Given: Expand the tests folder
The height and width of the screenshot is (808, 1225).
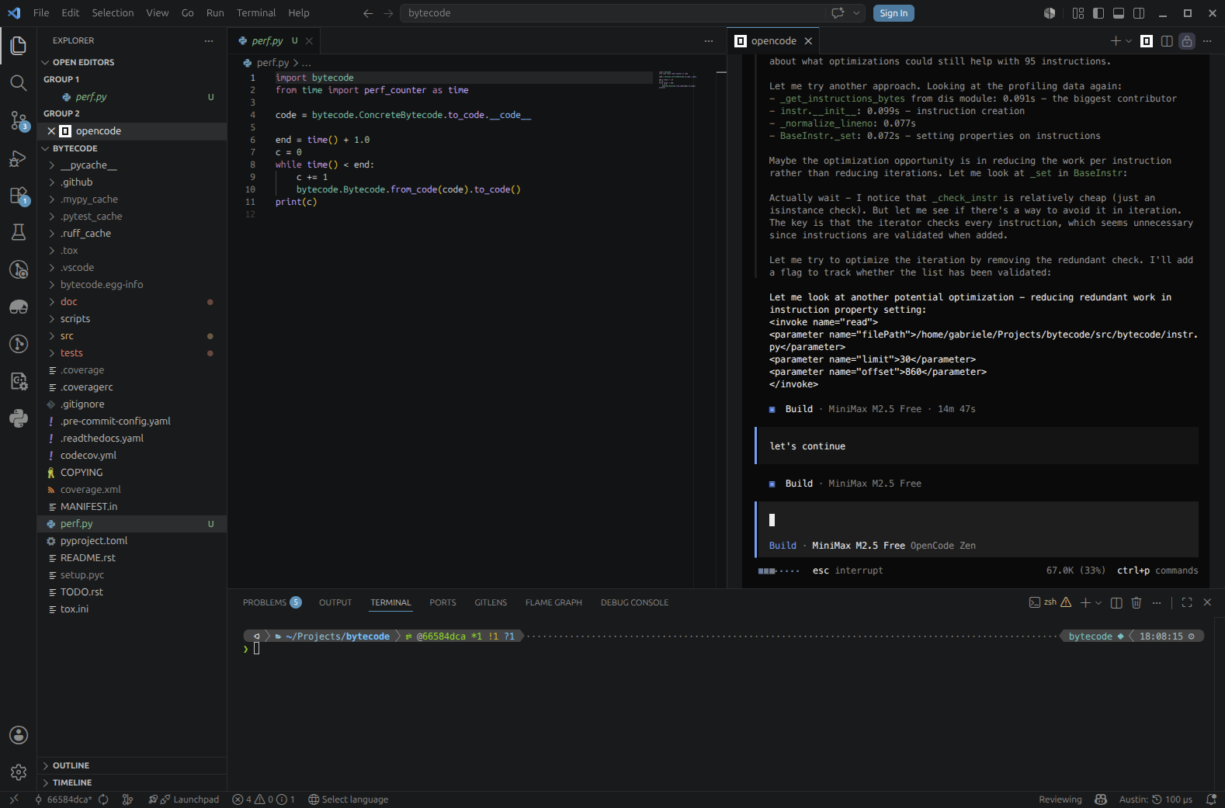Looking at the screenshot, I should coord(132,353).
